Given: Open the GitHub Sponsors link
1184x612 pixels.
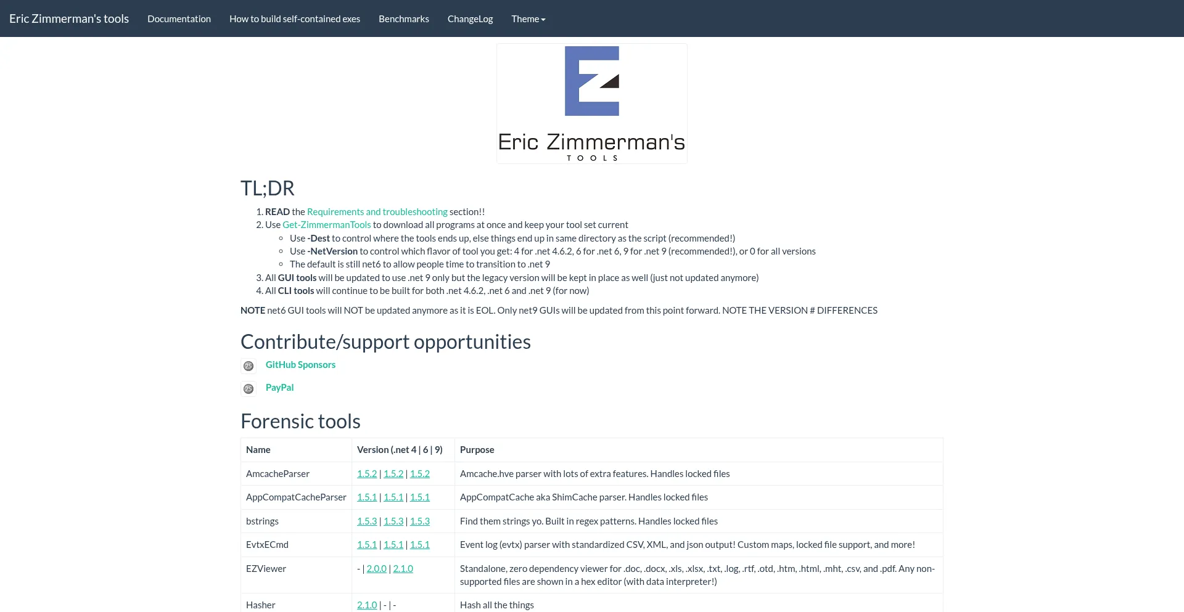Looking at the screenshot, I should click(x=300, y=365).
